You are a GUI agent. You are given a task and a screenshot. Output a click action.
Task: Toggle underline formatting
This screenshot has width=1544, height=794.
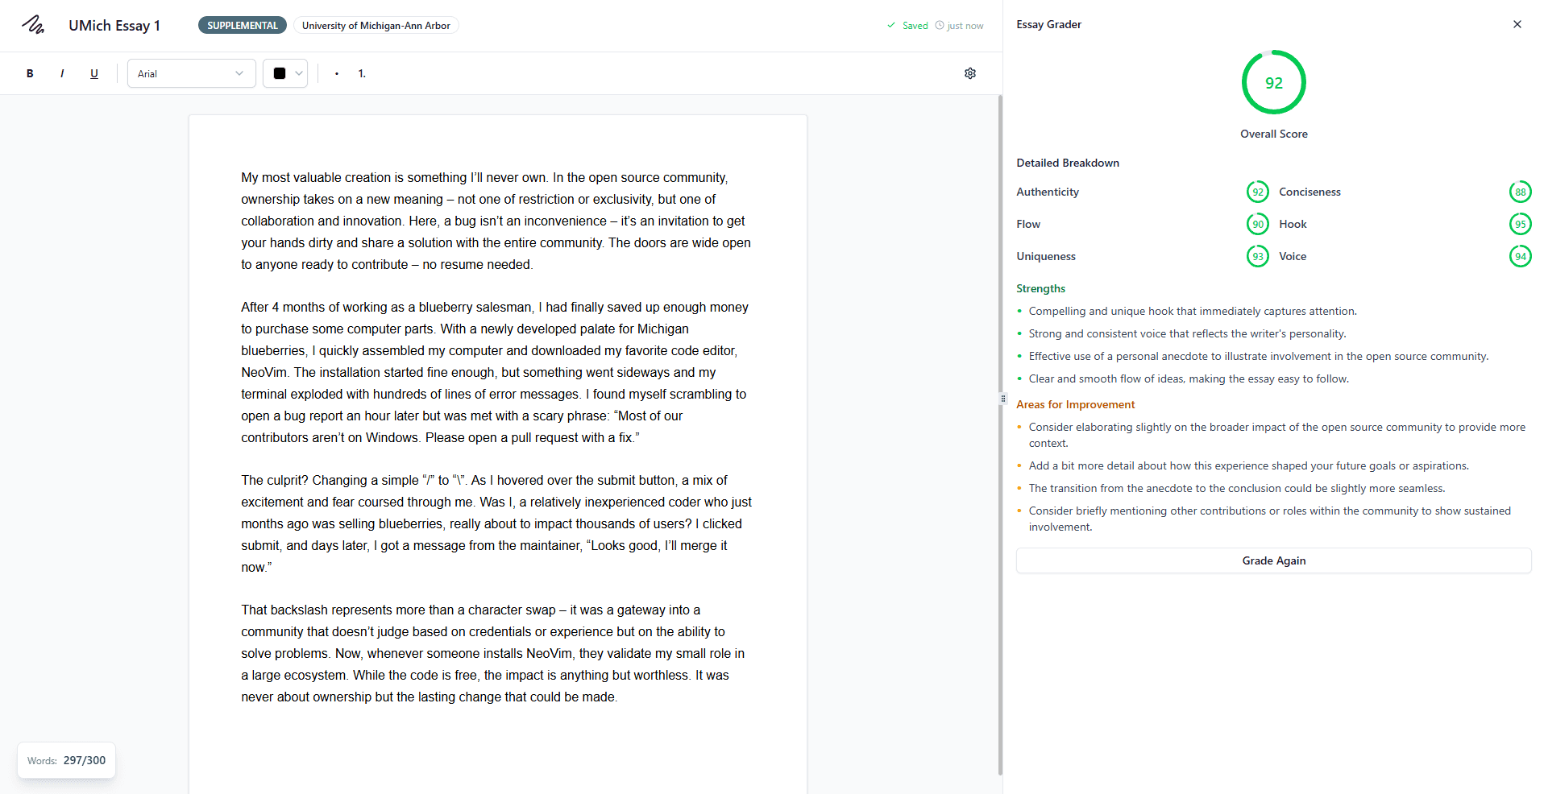tap(94, 73)
